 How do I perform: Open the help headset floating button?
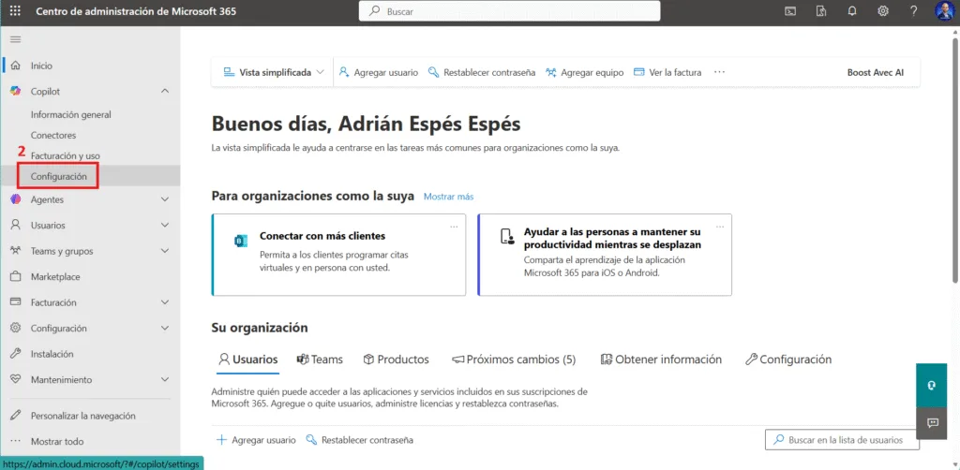point(933,385)
